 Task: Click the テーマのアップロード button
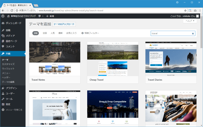(x=64, y=24)
